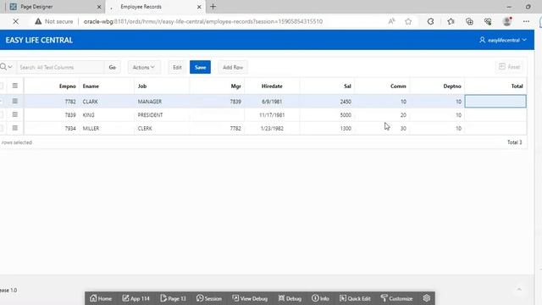Click the Reset button
542x305 pixels.
[510, 67]
